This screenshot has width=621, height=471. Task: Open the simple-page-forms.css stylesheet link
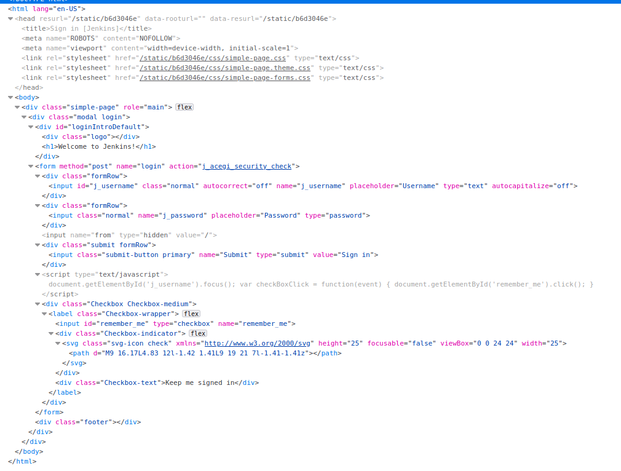[225, 77]
